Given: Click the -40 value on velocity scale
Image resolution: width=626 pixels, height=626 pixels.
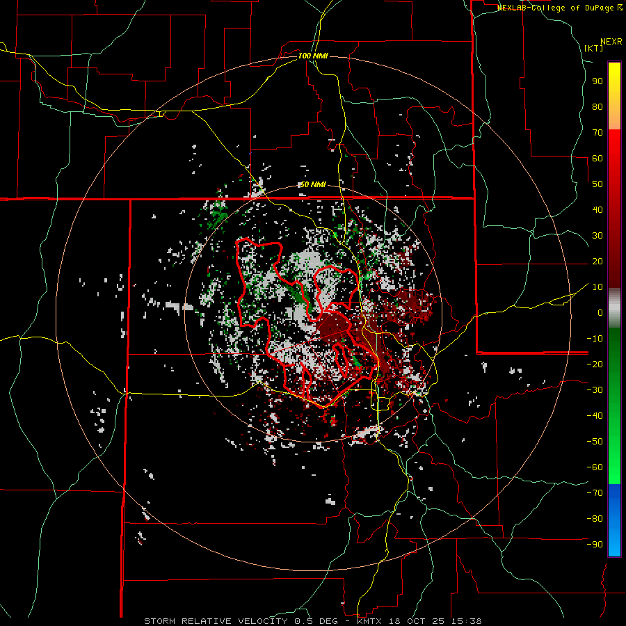Looking at the screenshot, I should pyautogui.click(x=595, y=416).
